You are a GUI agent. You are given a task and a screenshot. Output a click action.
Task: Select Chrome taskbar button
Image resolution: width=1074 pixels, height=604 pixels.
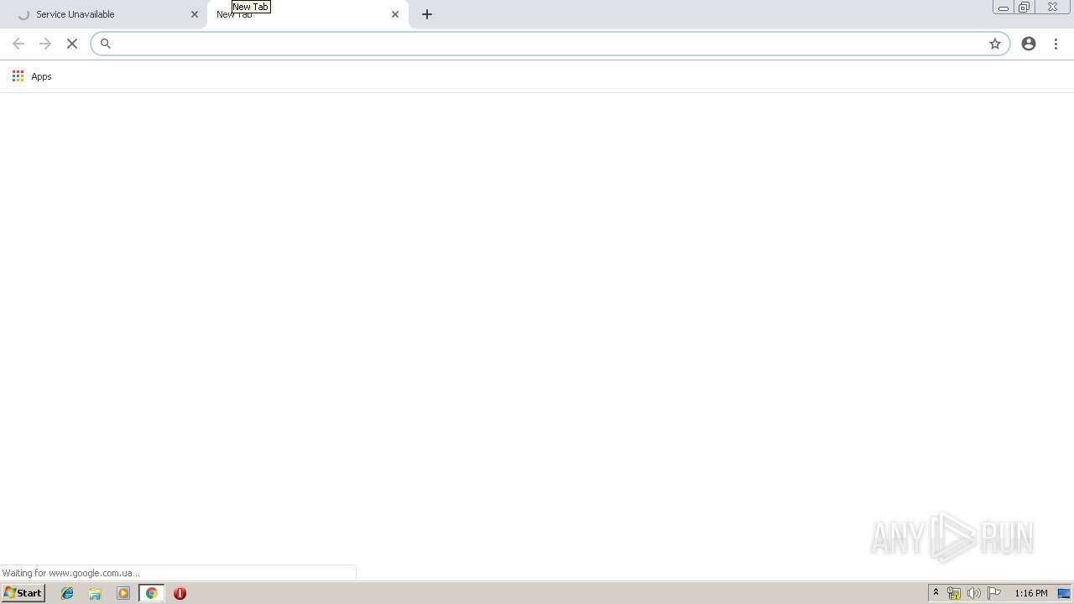pyautogui.click(x=152, y=593)
